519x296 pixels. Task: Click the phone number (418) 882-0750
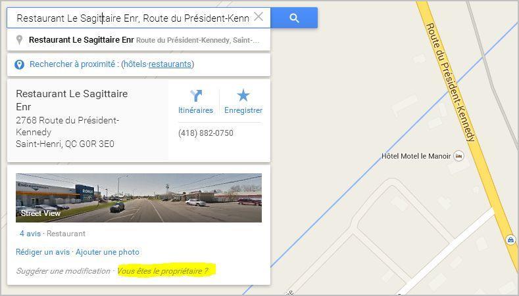point(206,133)
